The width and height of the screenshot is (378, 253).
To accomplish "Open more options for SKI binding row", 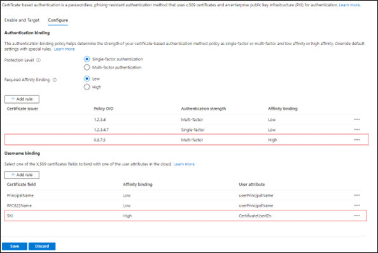I will click(357, 215).
